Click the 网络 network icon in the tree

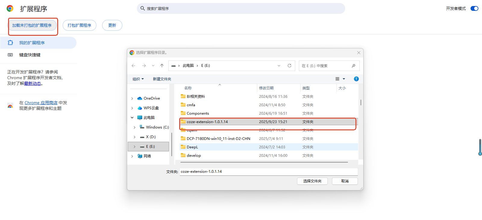(140, 156)
